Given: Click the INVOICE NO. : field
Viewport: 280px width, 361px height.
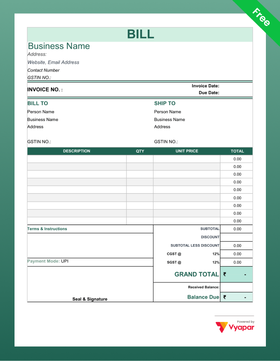Looking at the screenshot, I should (45, 89).
